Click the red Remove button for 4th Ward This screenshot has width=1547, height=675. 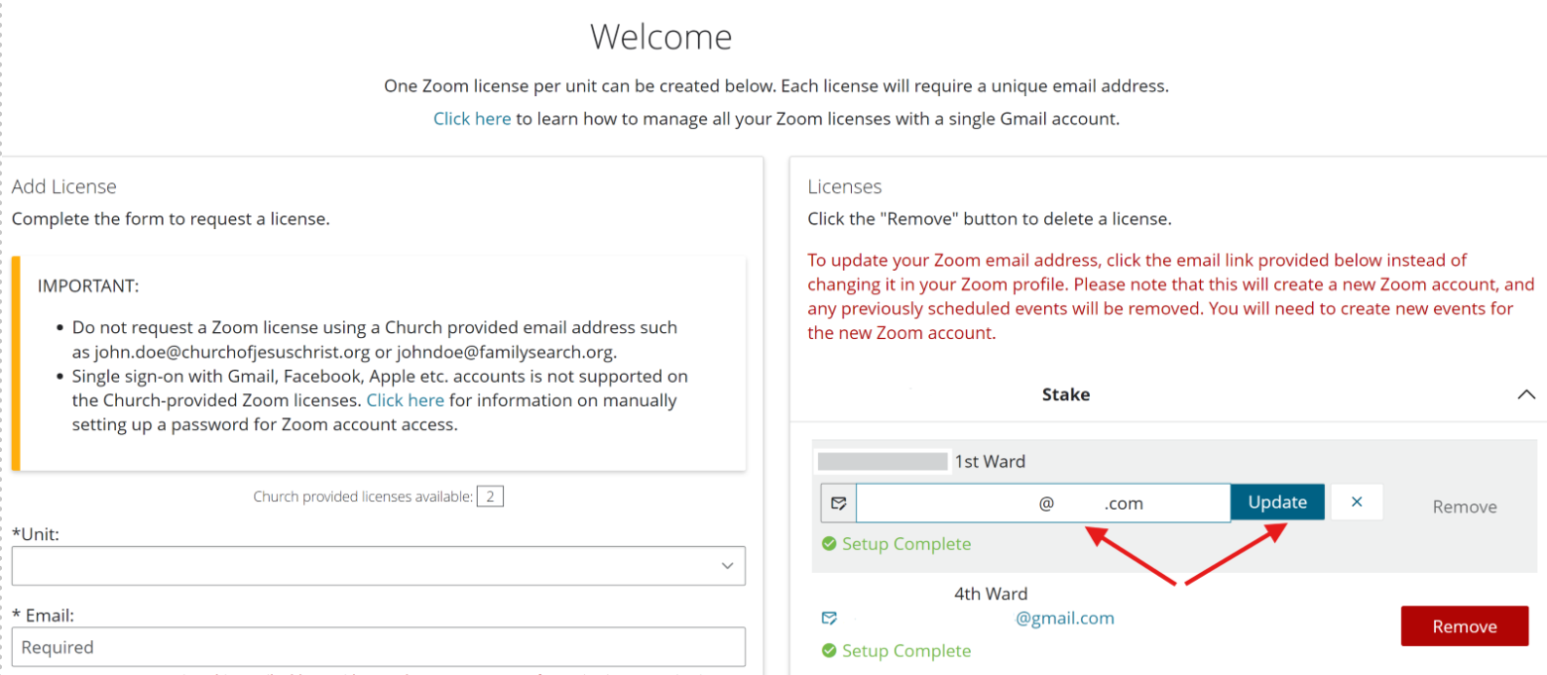click(x=1464, y=626)
